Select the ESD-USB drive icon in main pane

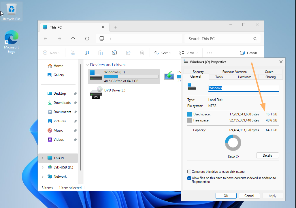(x=169, y=76)
